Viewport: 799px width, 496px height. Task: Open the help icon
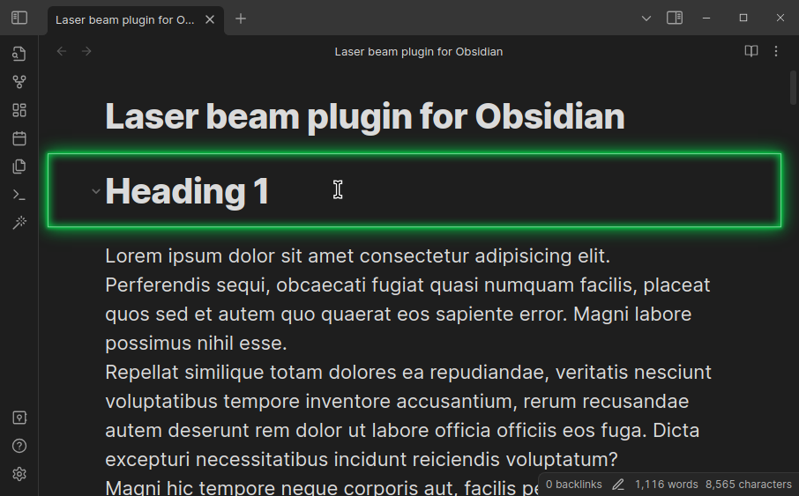[x=19, y=446]
